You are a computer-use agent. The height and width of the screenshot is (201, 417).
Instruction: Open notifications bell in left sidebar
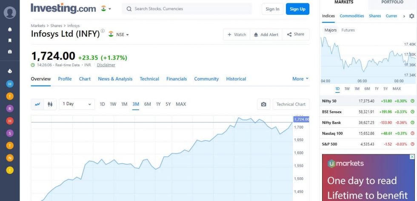(x=10, y=29)
